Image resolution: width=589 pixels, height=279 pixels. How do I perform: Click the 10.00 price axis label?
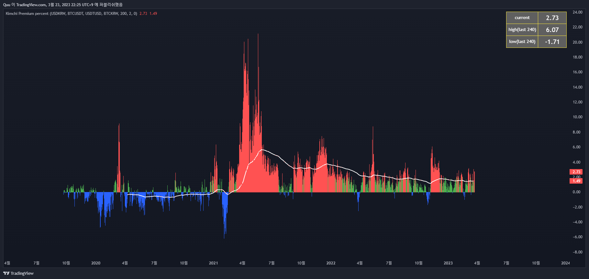577,117
